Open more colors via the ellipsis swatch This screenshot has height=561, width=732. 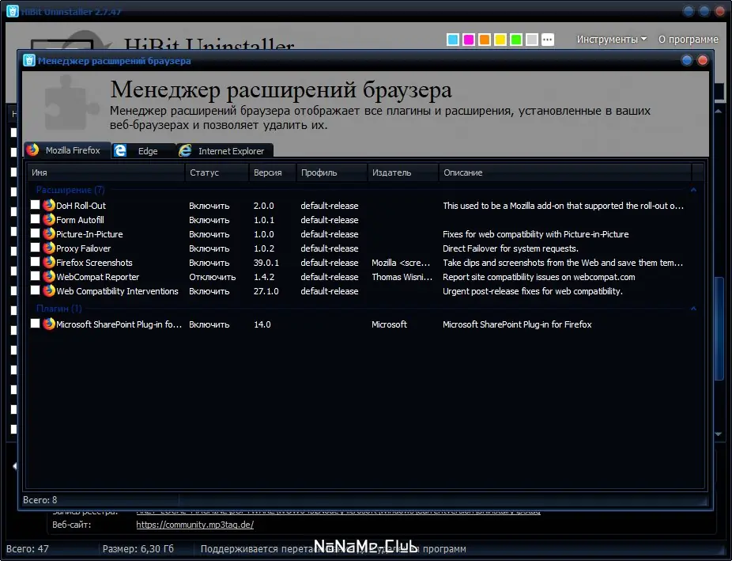548,40
